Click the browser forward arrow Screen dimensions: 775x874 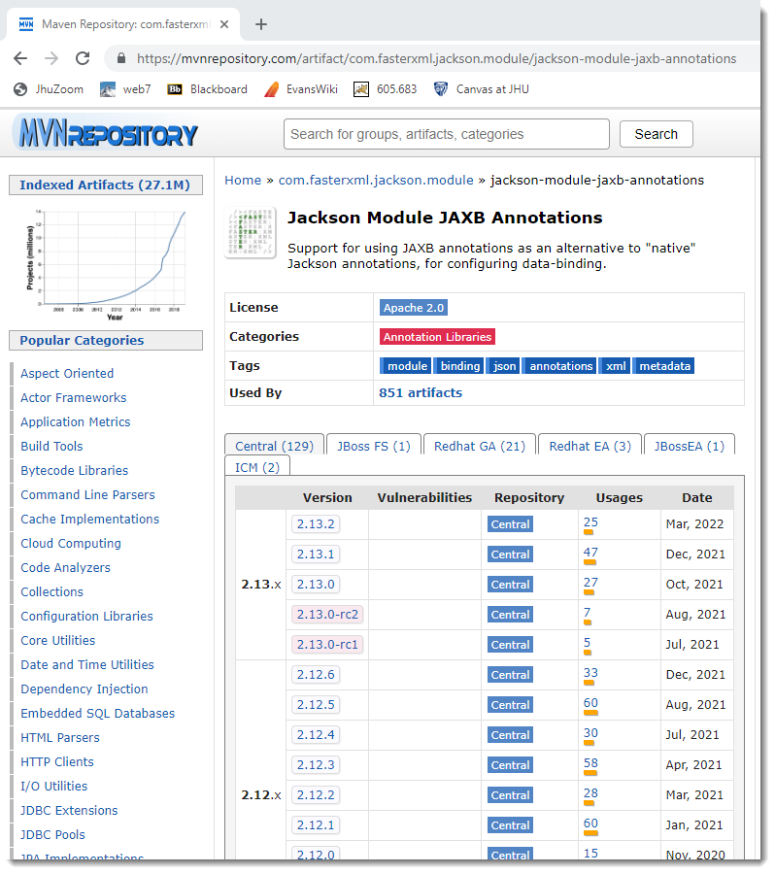(51, 58)
